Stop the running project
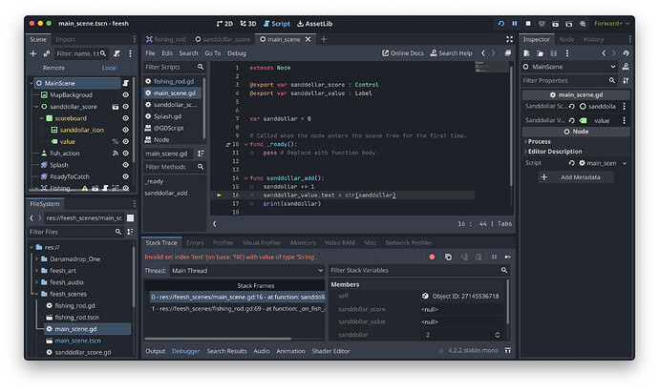This screenshot has height=392, width=659. [x=528, y=24]
